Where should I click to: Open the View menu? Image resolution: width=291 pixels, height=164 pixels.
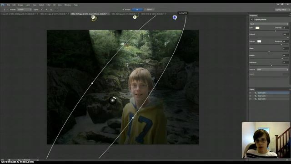[x=60, y=5]
